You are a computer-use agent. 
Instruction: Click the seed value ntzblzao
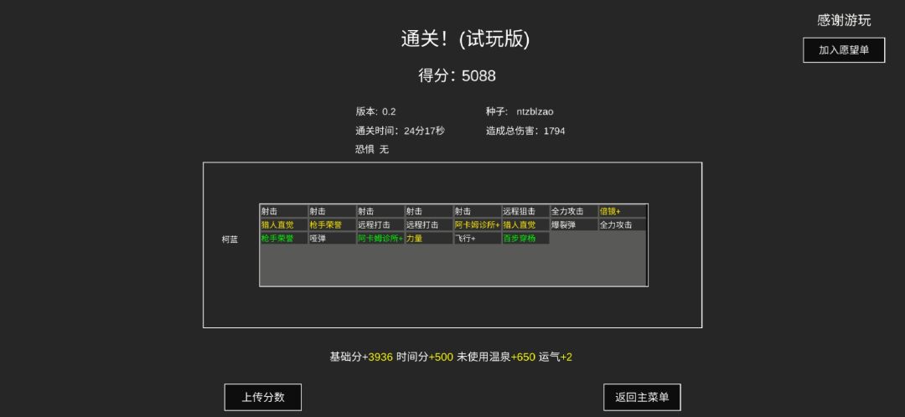535,111
